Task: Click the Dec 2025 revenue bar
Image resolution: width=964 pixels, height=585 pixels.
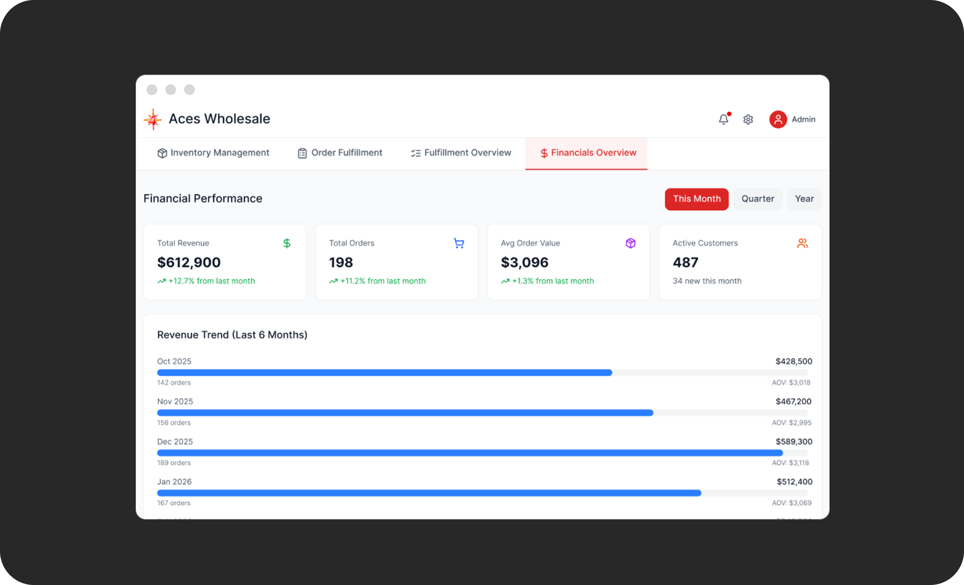Action: pos(470,453)
